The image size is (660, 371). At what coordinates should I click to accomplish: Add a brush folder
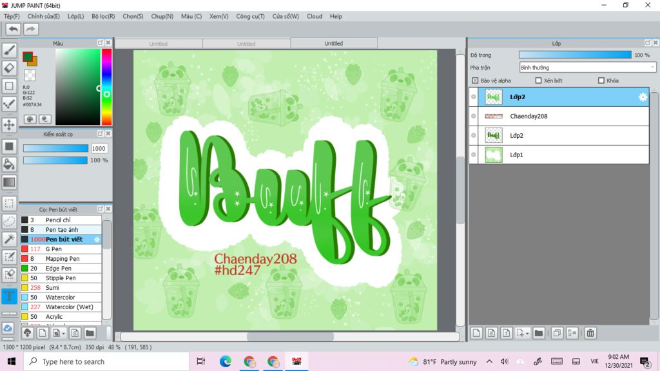click(90, 333)
